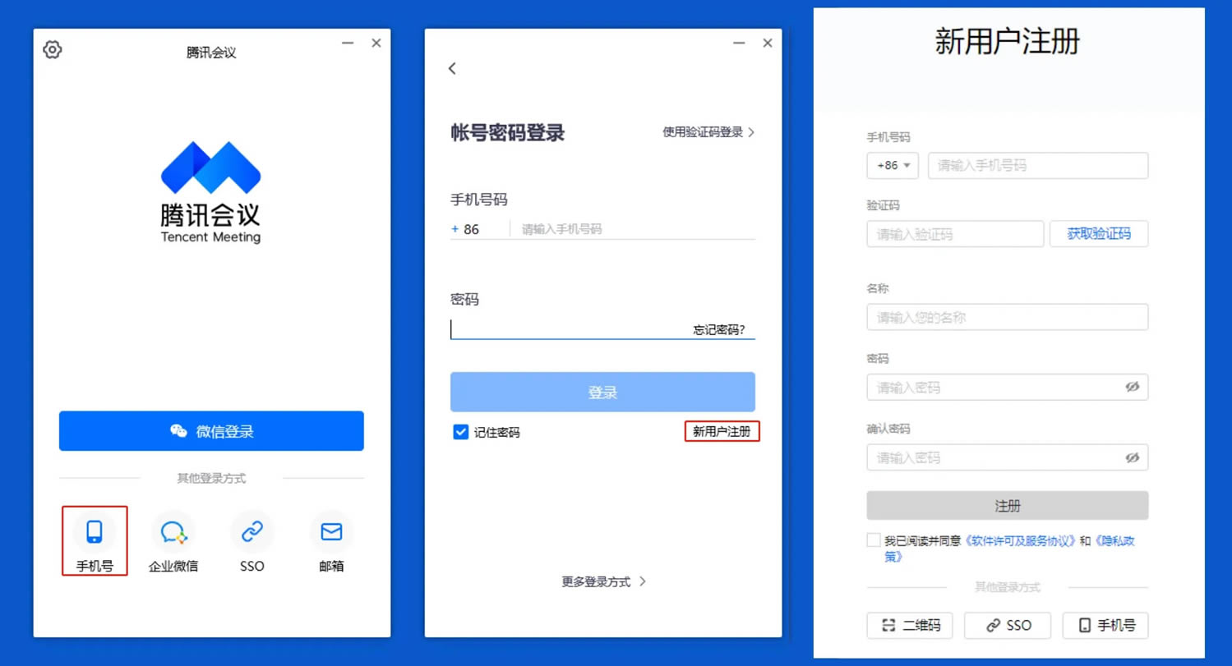1232x666 pixels.
Task: Click the 获取验证码 button
Action: 1099,233
